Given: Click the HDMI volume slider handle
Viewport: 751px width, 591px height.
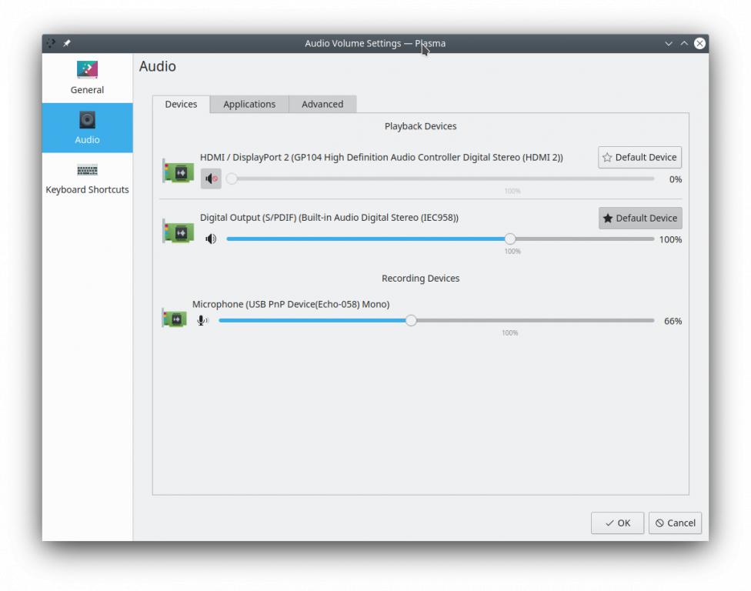Looking at the screenshot, I should 232,179.
